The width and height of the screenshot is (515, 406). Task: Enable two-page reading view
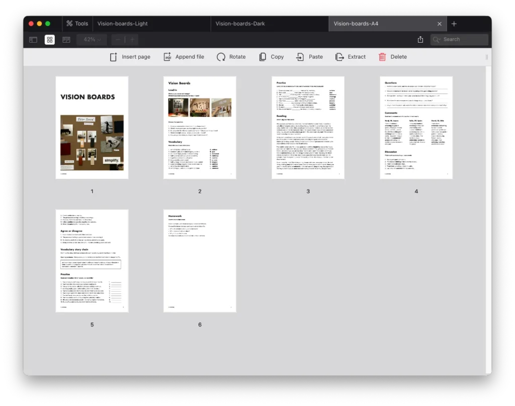[x=66, y=39]
